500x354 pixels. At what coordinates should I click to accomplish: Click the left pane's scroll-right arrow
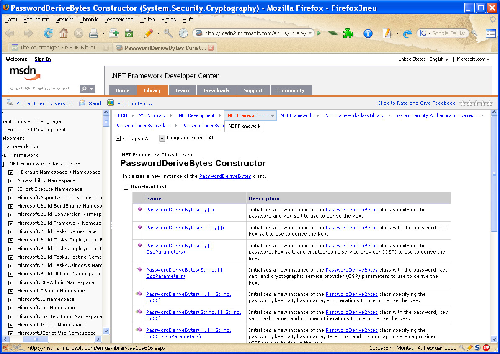click(x=98, y=339)
